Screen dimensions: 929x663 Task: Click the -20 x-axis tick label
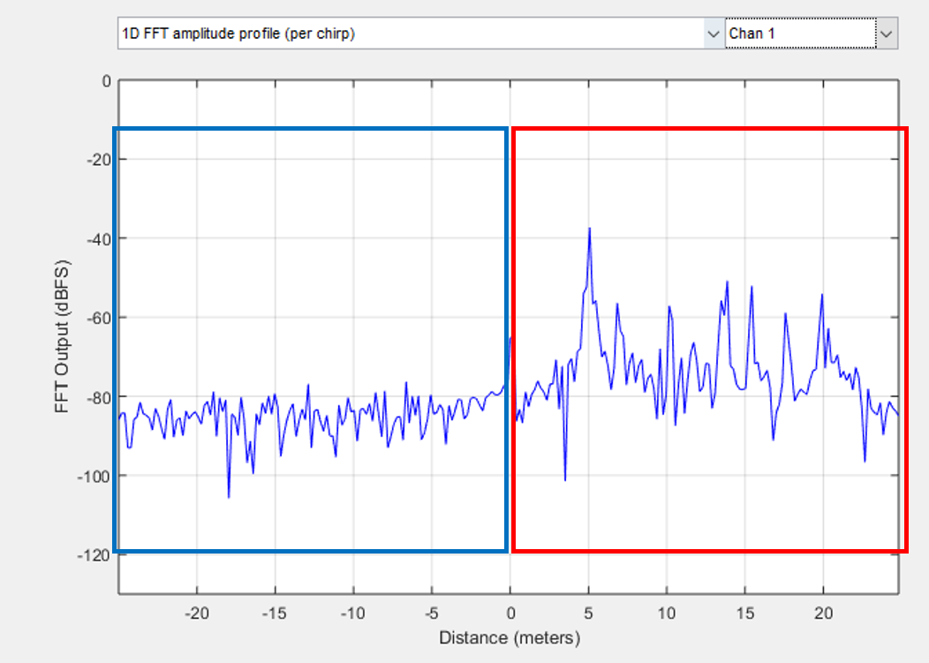click(197, 614)
